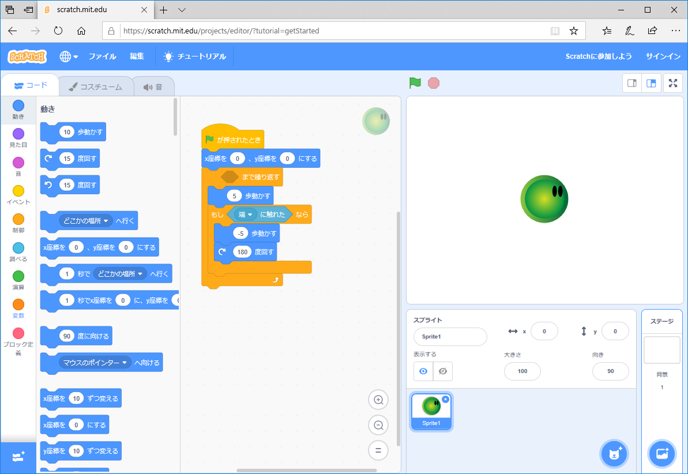Open the choose a sprite button
The height and width of the screenshot is (474, 688).
614,453
